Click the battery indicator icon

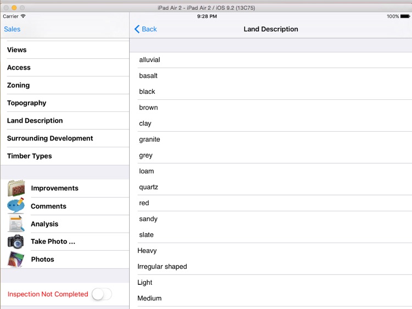405,16
